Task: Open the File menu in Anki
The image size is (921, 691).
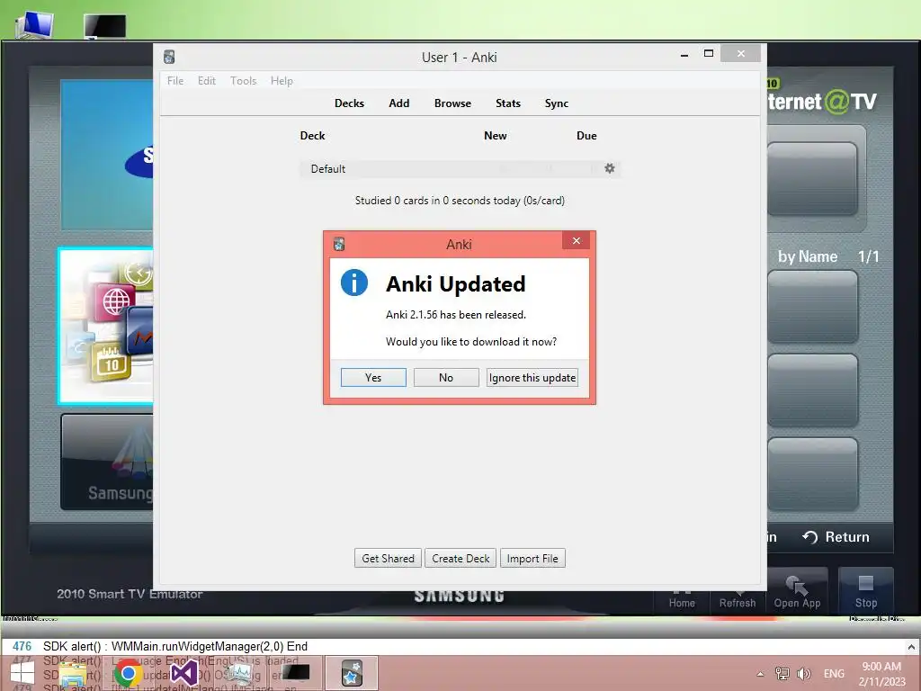Action: (x=175, y=80)
